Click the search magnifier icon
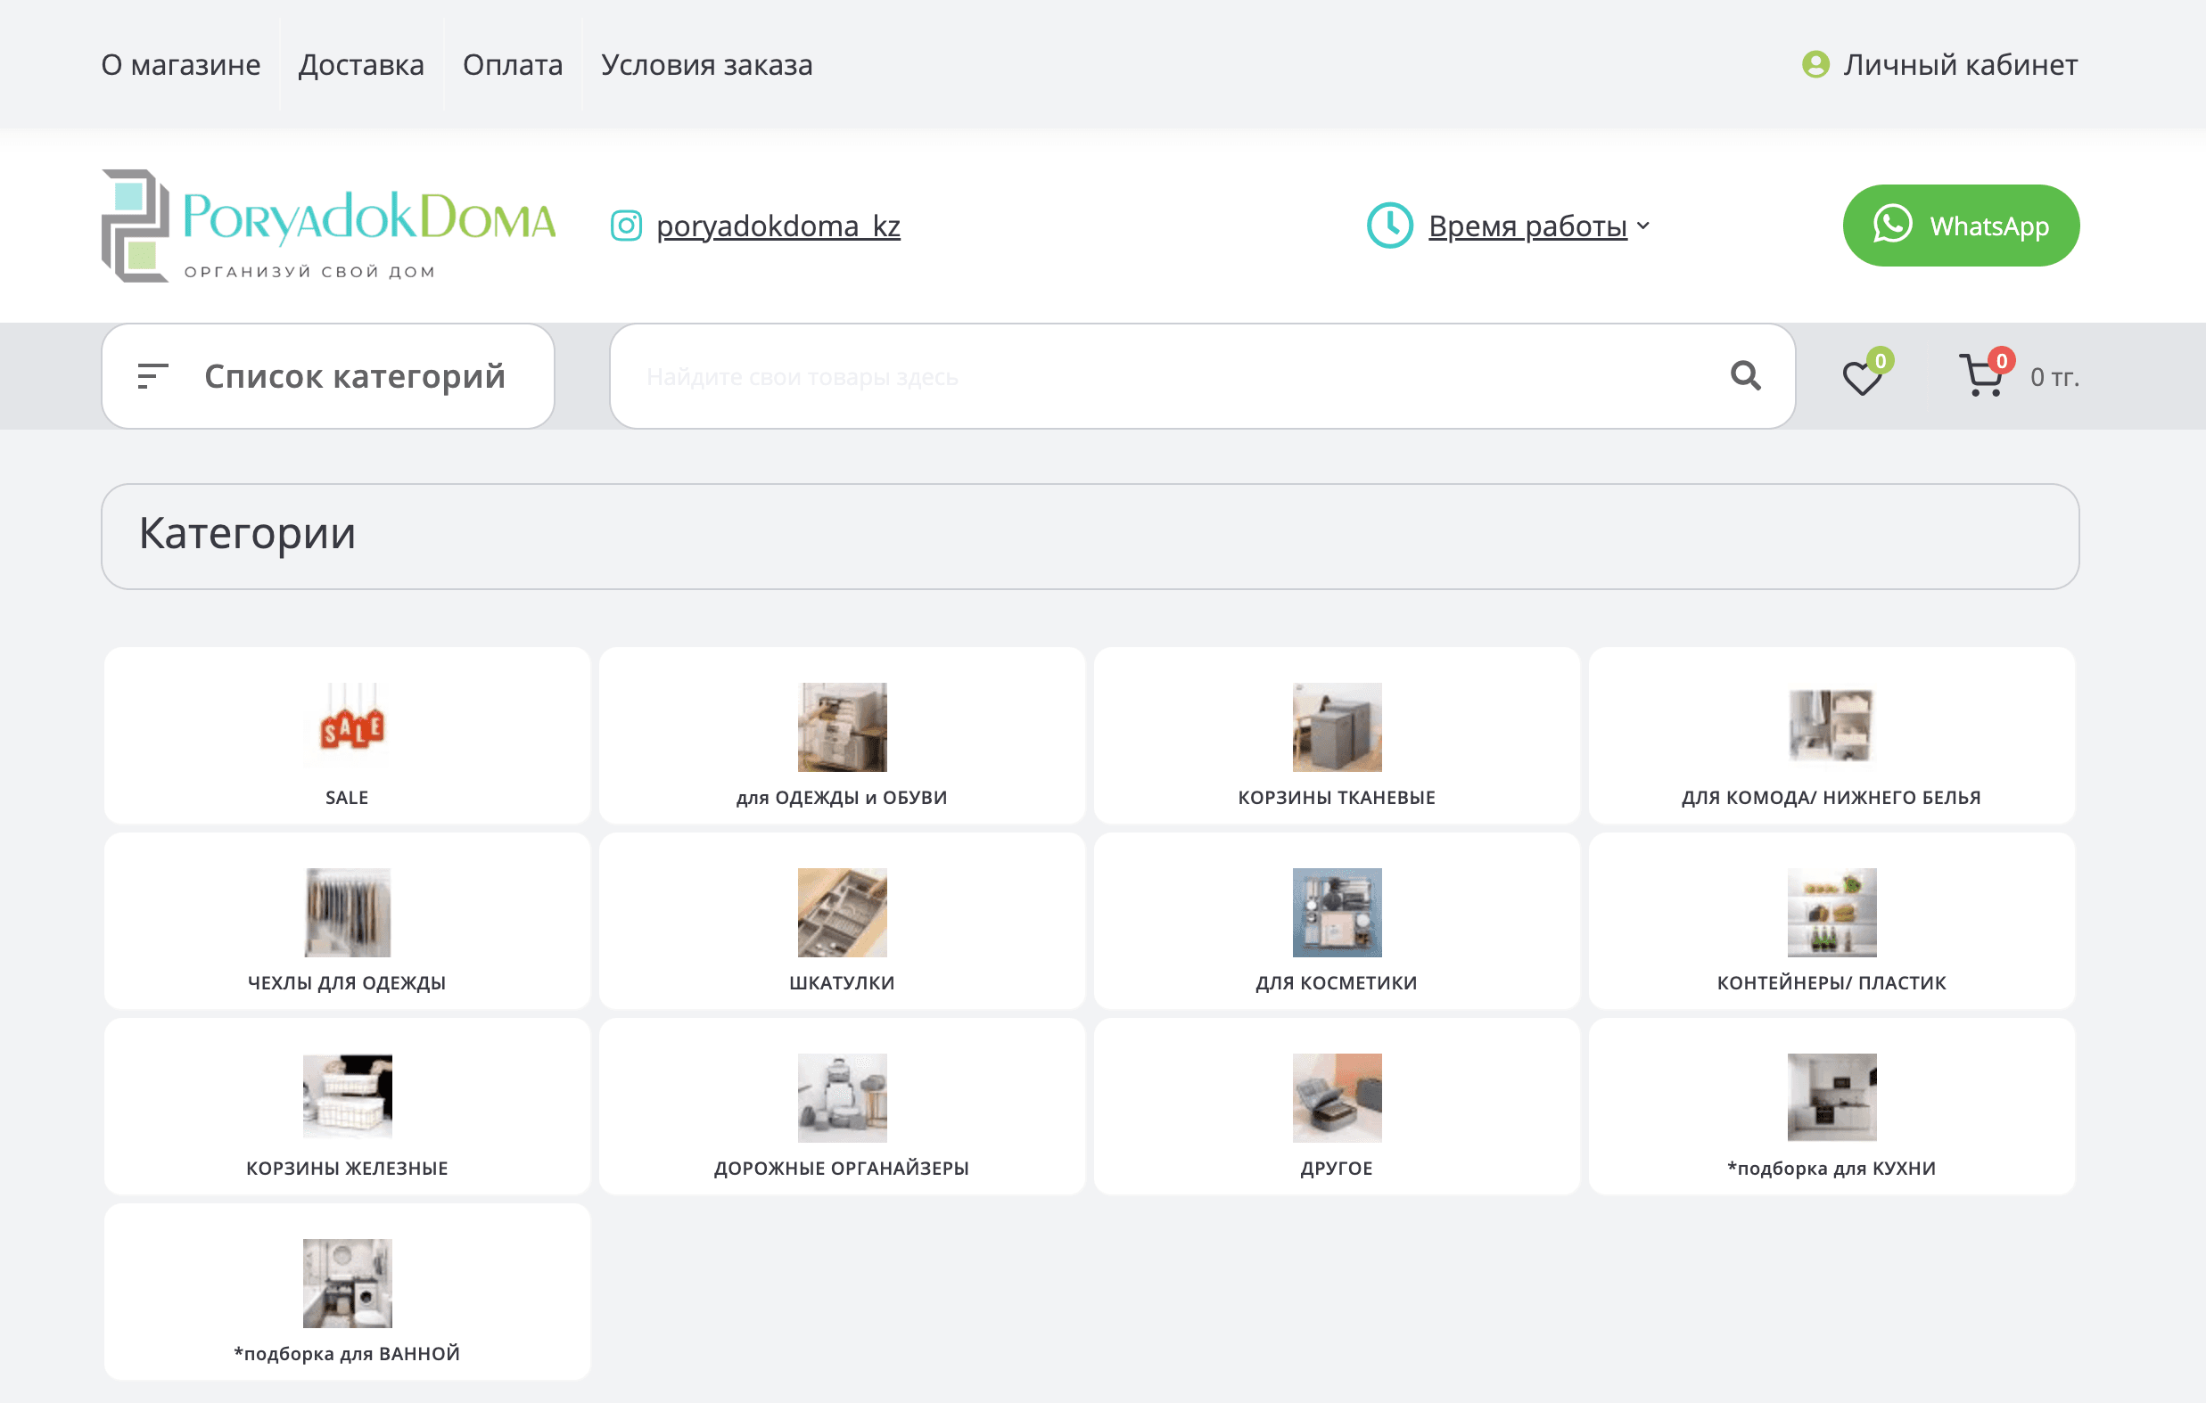The width and height of the screenshot is (2206, 1403). point(1744,375)
